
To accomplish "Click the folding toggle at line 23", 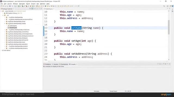I will tap(48, 54).
